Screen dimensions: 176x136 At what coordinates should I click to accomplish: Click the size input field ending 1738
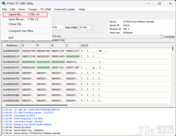(x=57, y=27)
